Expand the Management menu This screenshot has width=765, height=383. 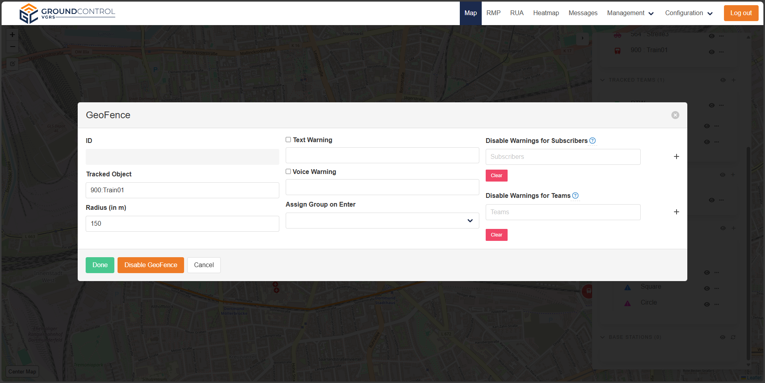(630, 13)
